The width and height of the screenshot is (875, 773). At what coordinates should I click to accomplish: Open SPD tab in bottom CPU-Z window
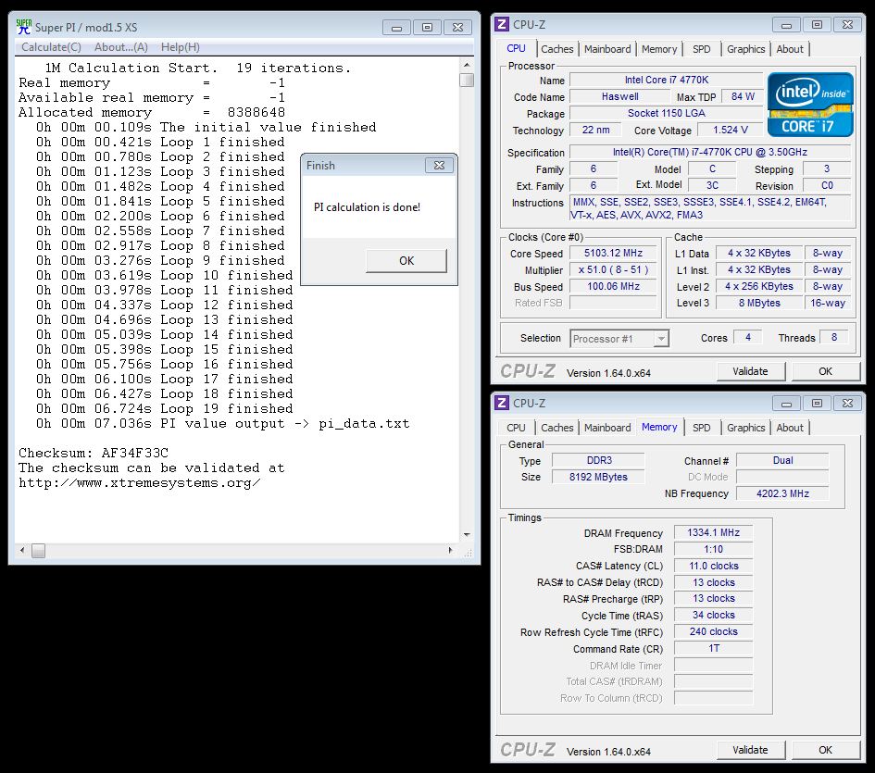pyautogui.click(x=702, y=428)
